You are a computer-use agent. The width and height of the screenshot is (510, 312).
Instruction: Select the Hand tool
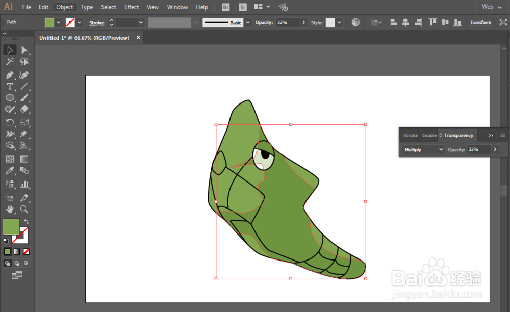click(10, 209)
